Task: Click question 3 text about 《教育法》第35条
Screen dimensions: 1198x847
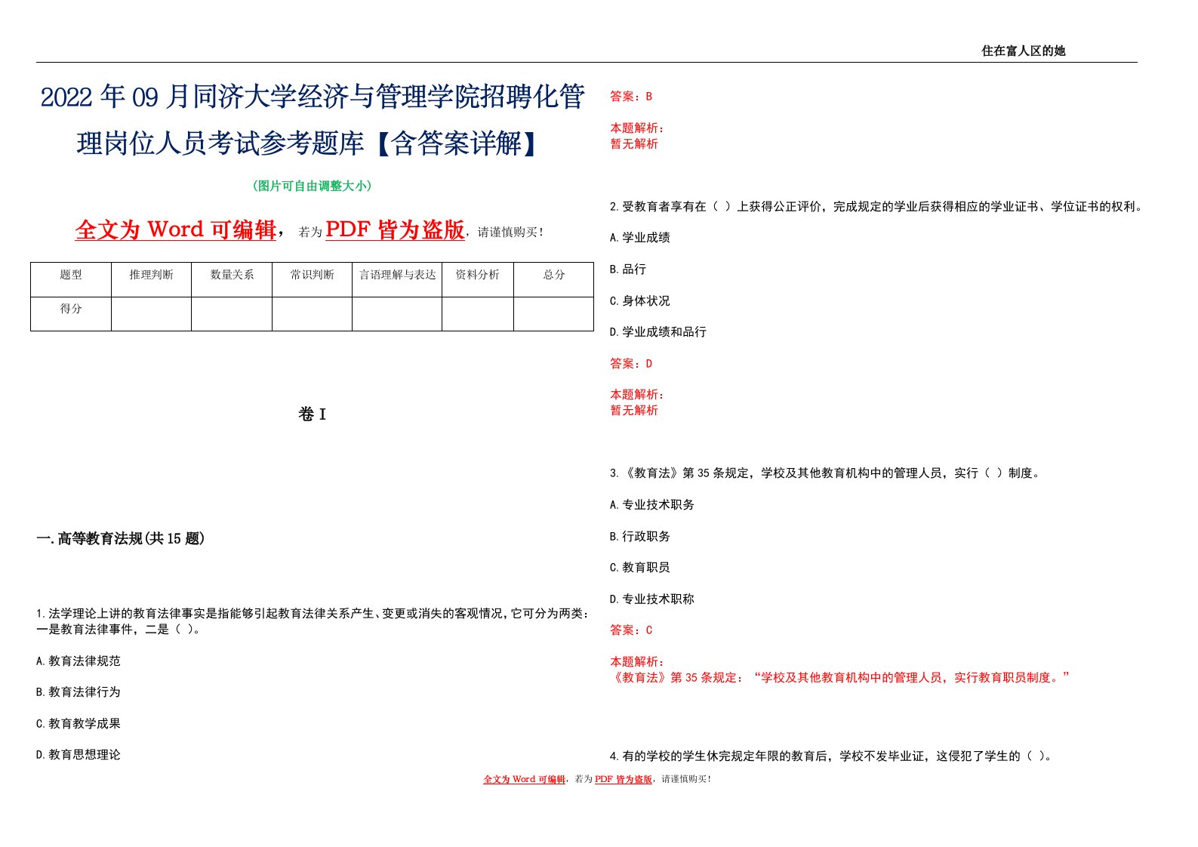Action: point(826,473)
